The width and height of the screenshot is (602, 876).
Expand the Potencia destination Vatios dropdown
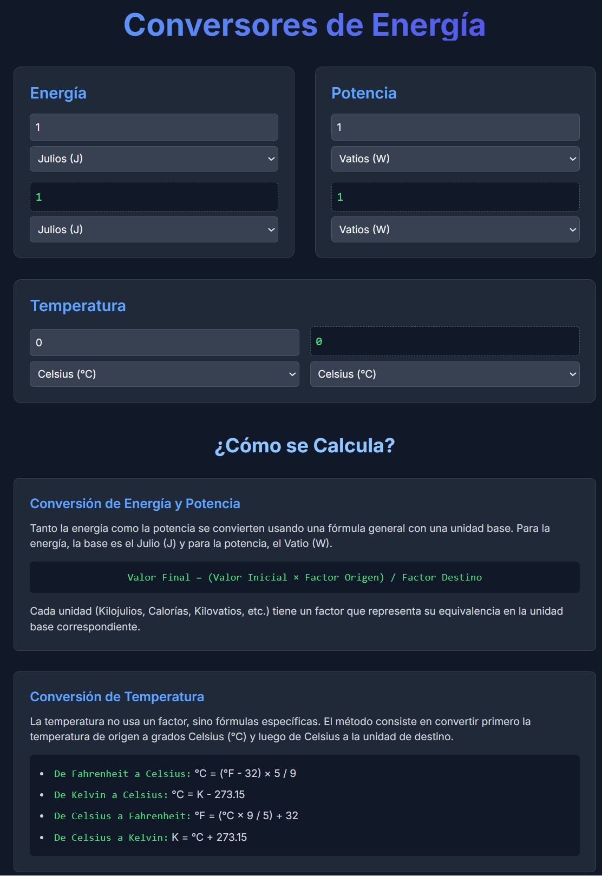tap(455, 229)
